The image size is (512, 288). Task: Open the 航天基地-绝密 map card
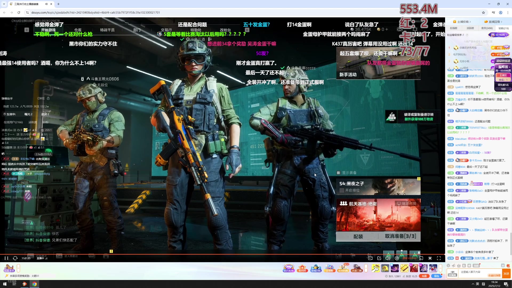(378, 215)
